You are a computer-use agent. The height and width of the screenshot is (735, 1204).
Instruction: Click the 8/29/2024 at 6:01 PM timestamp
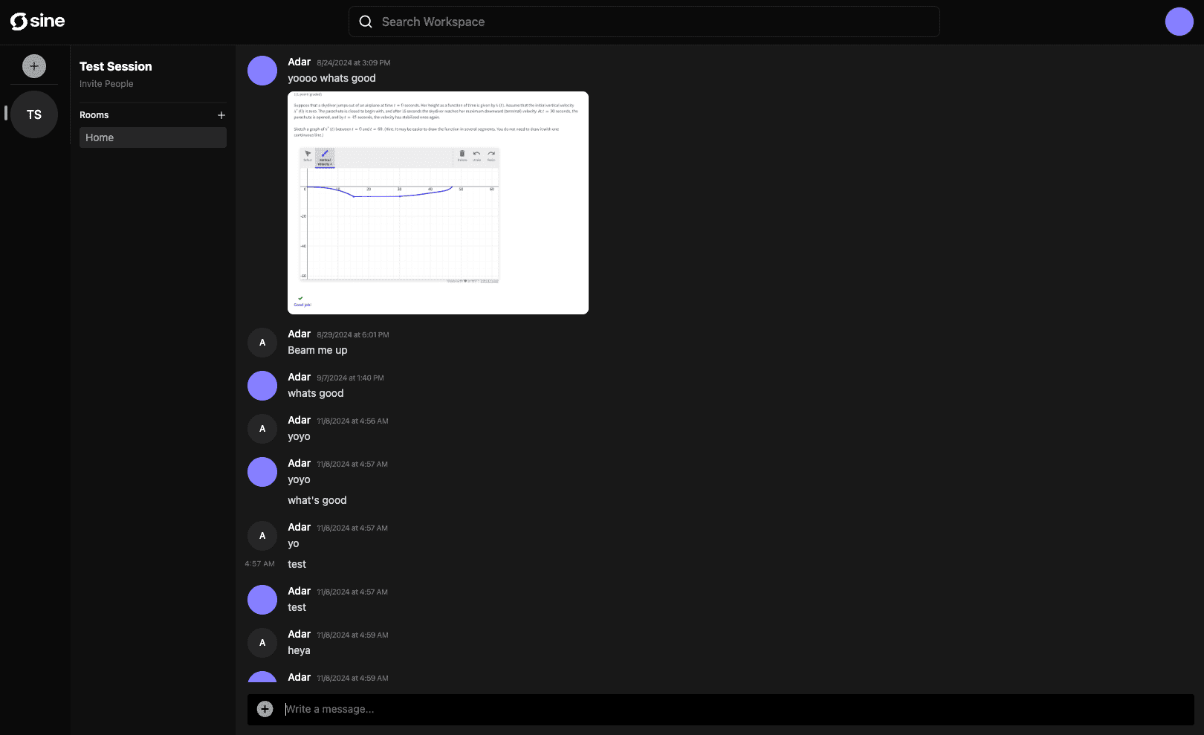click(353, 335)
